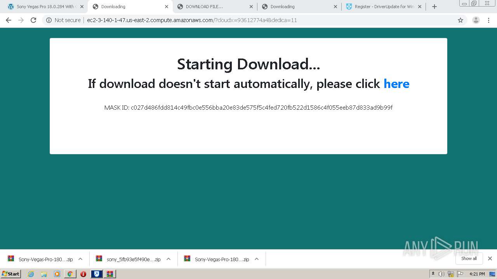Open the Opera taskbar icon

tap(83, 274)
